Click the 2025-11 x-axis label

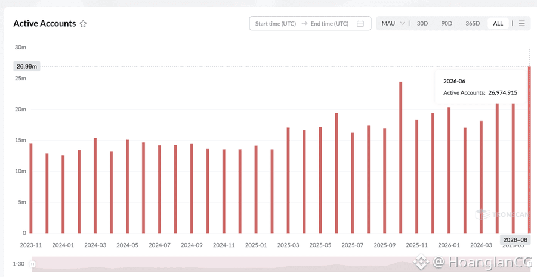click(x=417, y=245)
